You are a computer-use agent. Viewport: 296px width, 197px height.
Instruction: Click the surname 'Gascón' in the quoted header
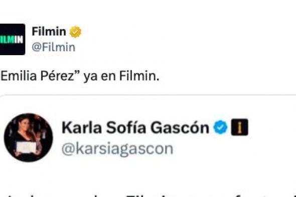(x=180, y=128)
